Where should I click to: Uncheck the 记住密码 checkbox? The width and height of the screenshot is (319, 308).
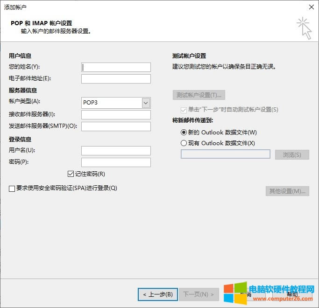pyautogui.click(x=71, y=174)
